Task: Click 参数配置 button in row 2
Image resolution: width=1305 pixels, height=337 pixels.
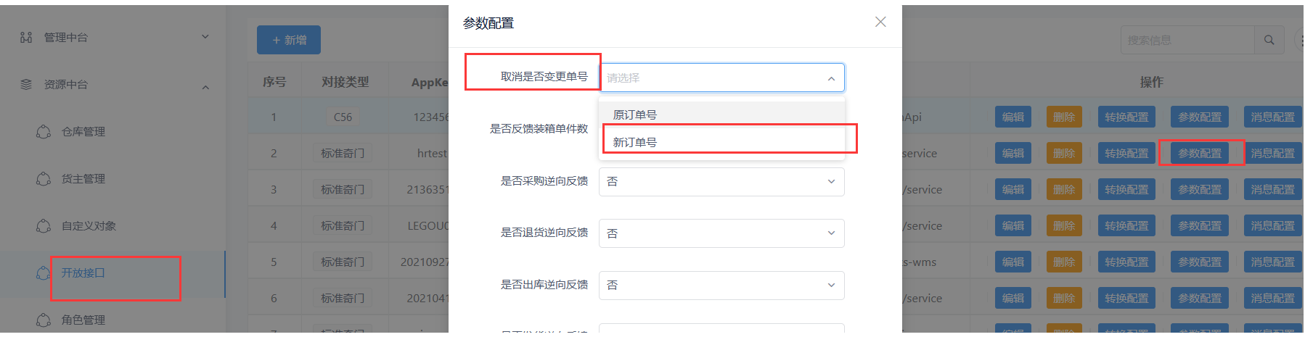Action: pos(1200,153)
